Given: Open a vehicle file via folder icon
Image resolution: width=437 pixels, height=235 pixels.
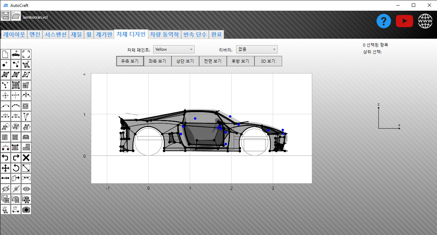Looking at the screenshot, I should (16, 16).
